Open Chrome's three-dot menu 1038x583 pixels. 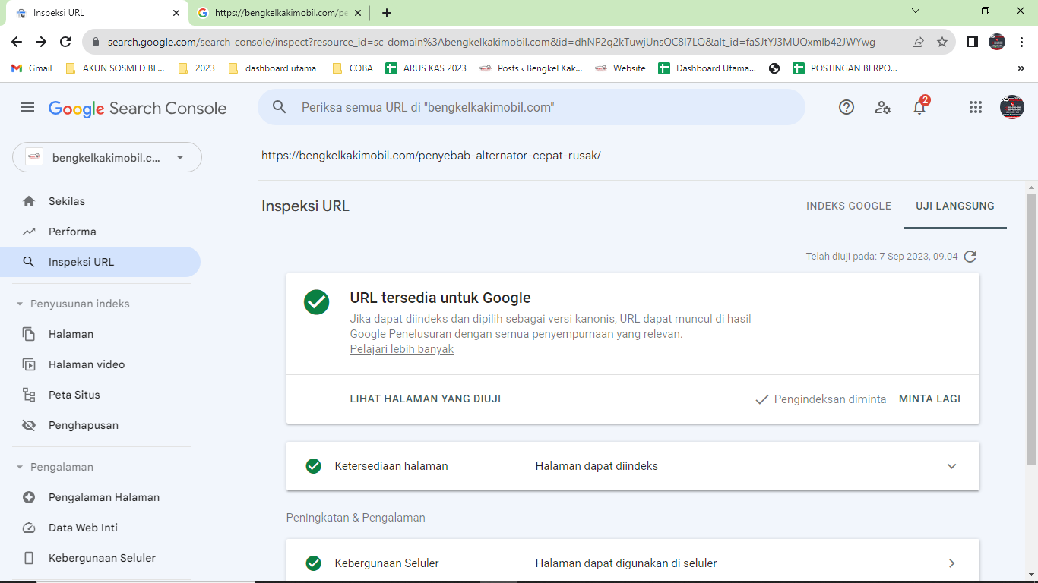pyautogui.click(x=1022, y=42)
